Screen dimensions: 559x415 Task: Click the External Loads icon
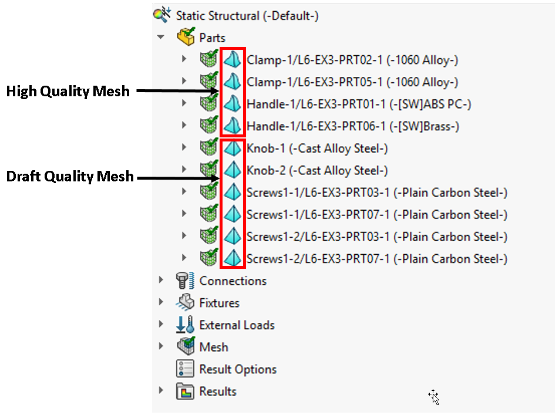pyautogui.click(x=186, y=325)
